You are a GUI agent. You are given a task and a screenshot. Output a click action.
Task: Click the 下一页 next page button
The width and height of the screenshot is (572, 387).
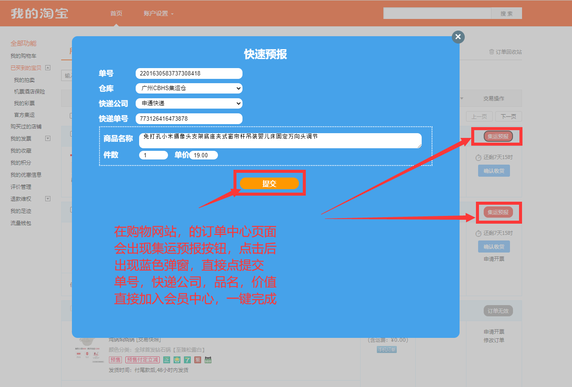509,116
